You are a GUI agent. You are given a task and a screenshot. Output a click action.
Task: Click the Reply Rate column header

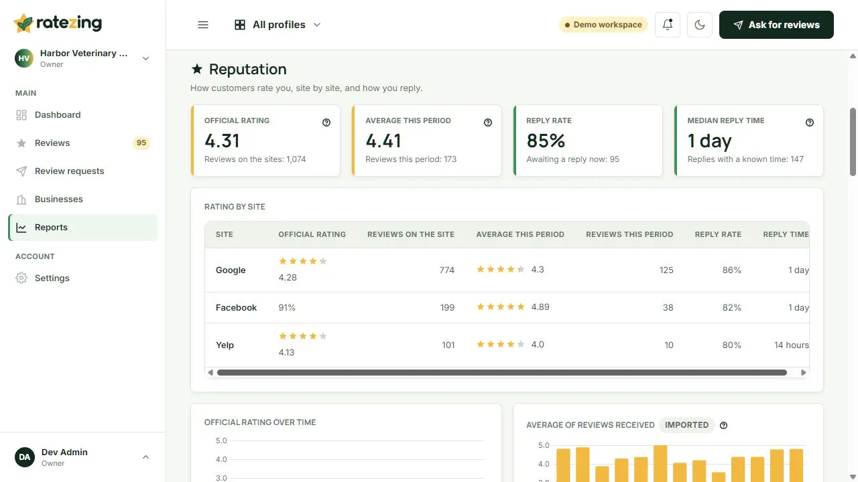tap(718, 234)
